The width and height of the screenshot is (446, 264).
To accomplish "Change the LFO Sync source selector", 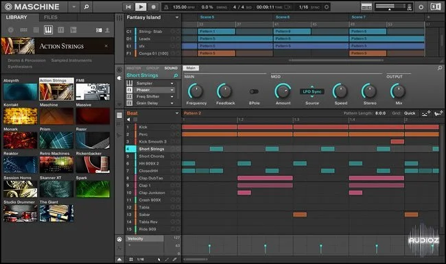I will pos(312,91).
